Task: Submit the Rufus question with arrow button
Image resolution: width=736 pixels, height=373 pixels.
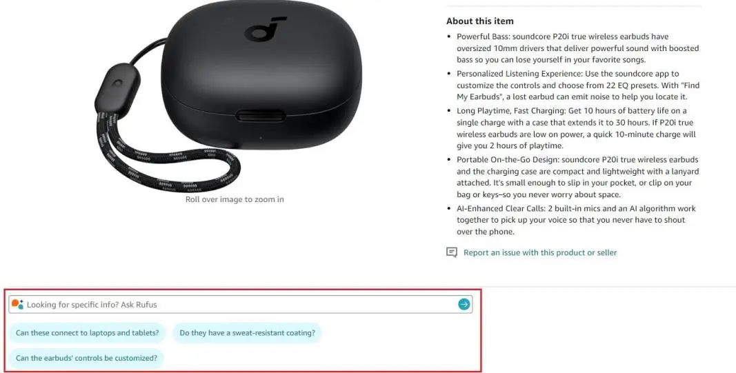Action: [x=464, y=305]
